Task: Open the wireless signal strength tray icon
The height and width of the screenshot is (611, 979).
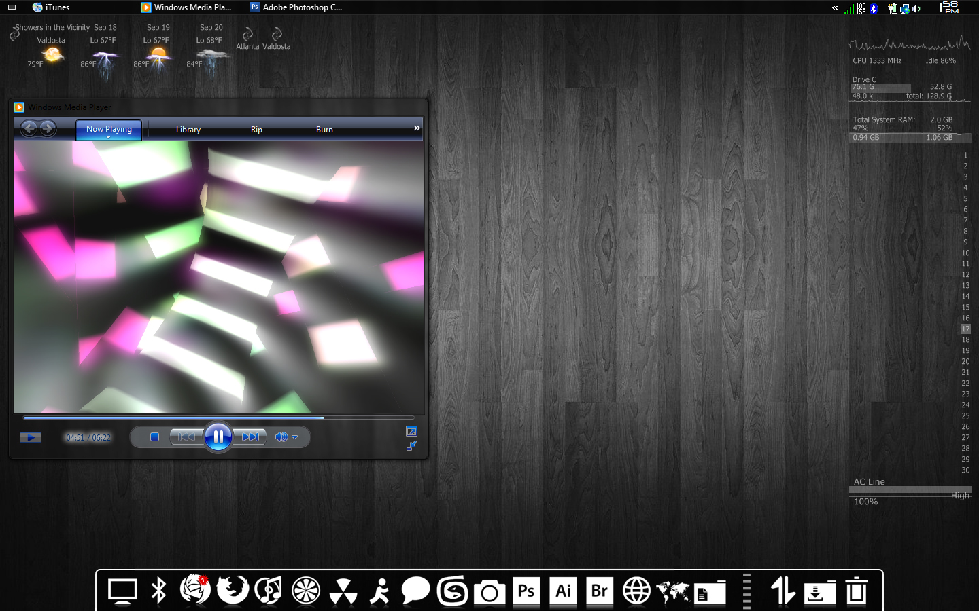Action: pyautogui.click(x=849, y=8)
